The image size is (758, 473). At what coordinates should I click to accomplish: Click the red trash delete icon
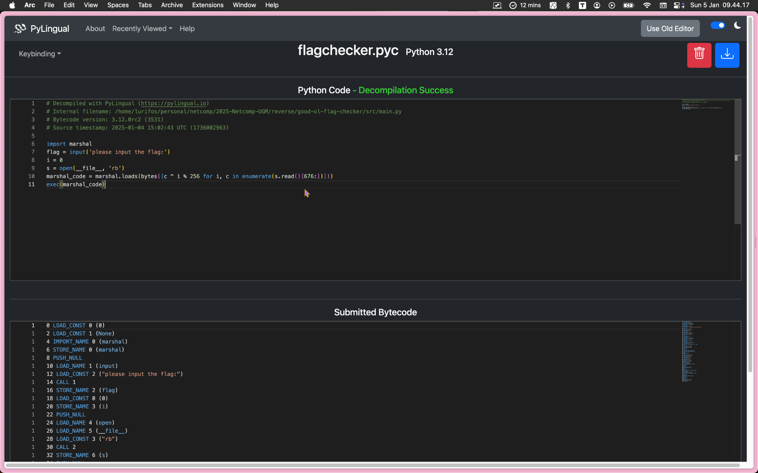[x=699, y=55]
